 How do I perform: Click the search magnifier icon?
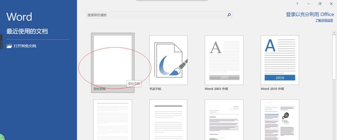229,15
